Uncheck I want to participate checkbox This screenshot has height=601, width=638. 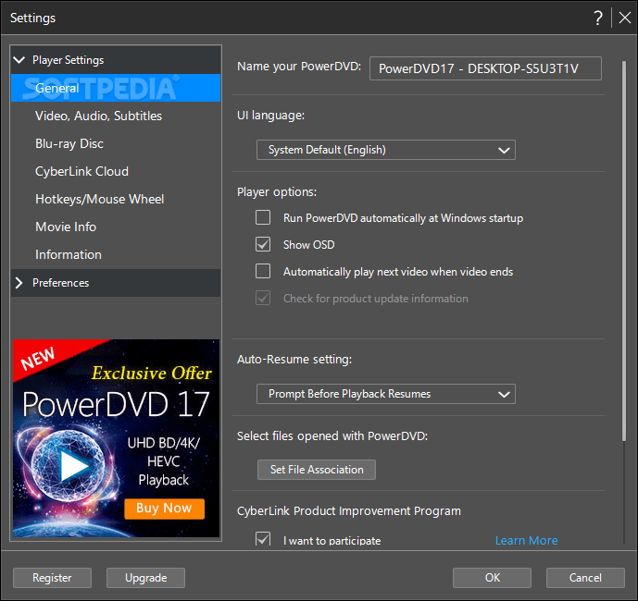[x=263, y=539]
